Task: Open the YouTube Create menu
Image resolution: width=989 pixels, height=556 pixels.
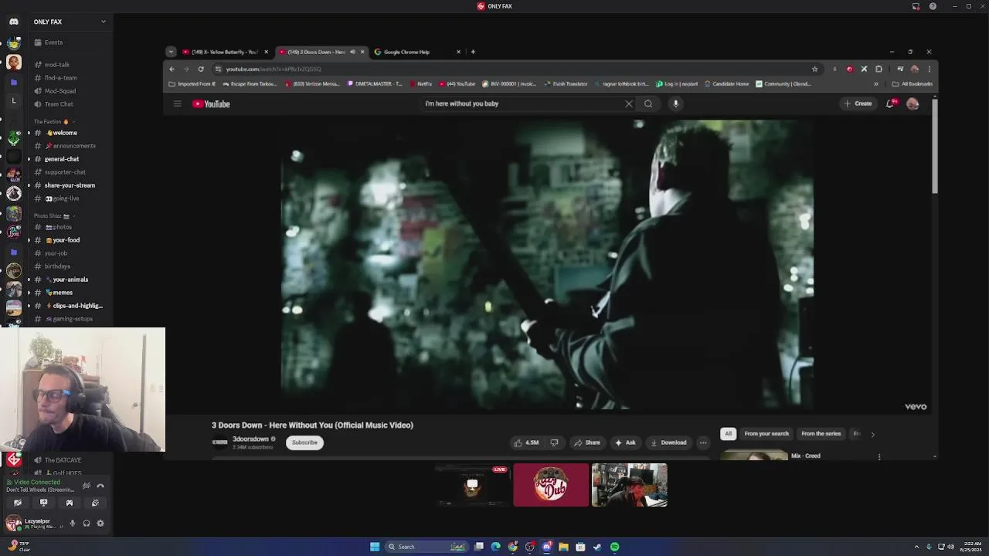Action: (x=858, y=103)
